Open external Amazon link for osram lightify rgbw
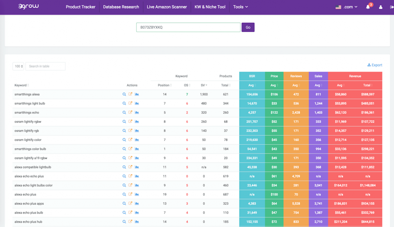 point(130,121)
